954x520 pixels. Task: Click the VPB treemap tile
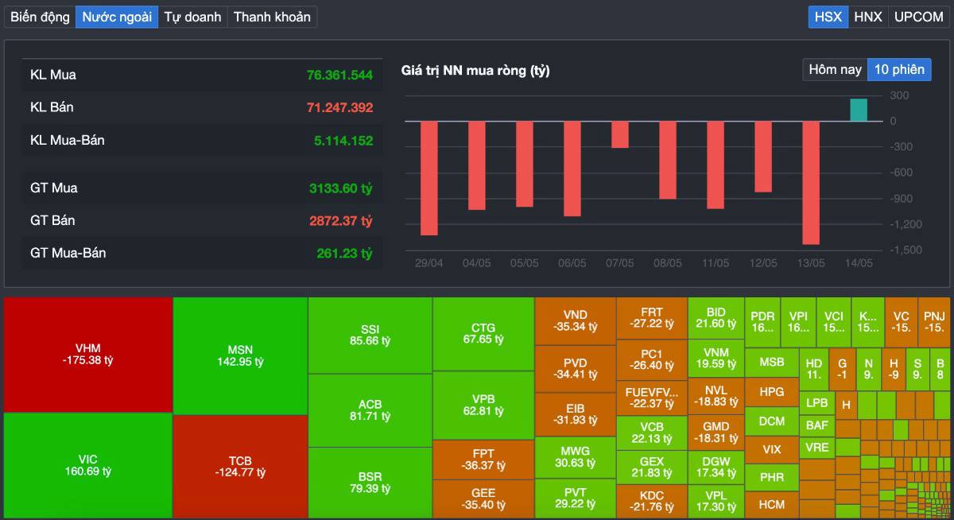coord(483,405)
